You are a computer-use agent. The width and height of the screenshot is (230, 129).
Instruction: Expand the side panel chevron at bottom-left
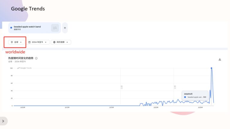click(x=3, y=121)
